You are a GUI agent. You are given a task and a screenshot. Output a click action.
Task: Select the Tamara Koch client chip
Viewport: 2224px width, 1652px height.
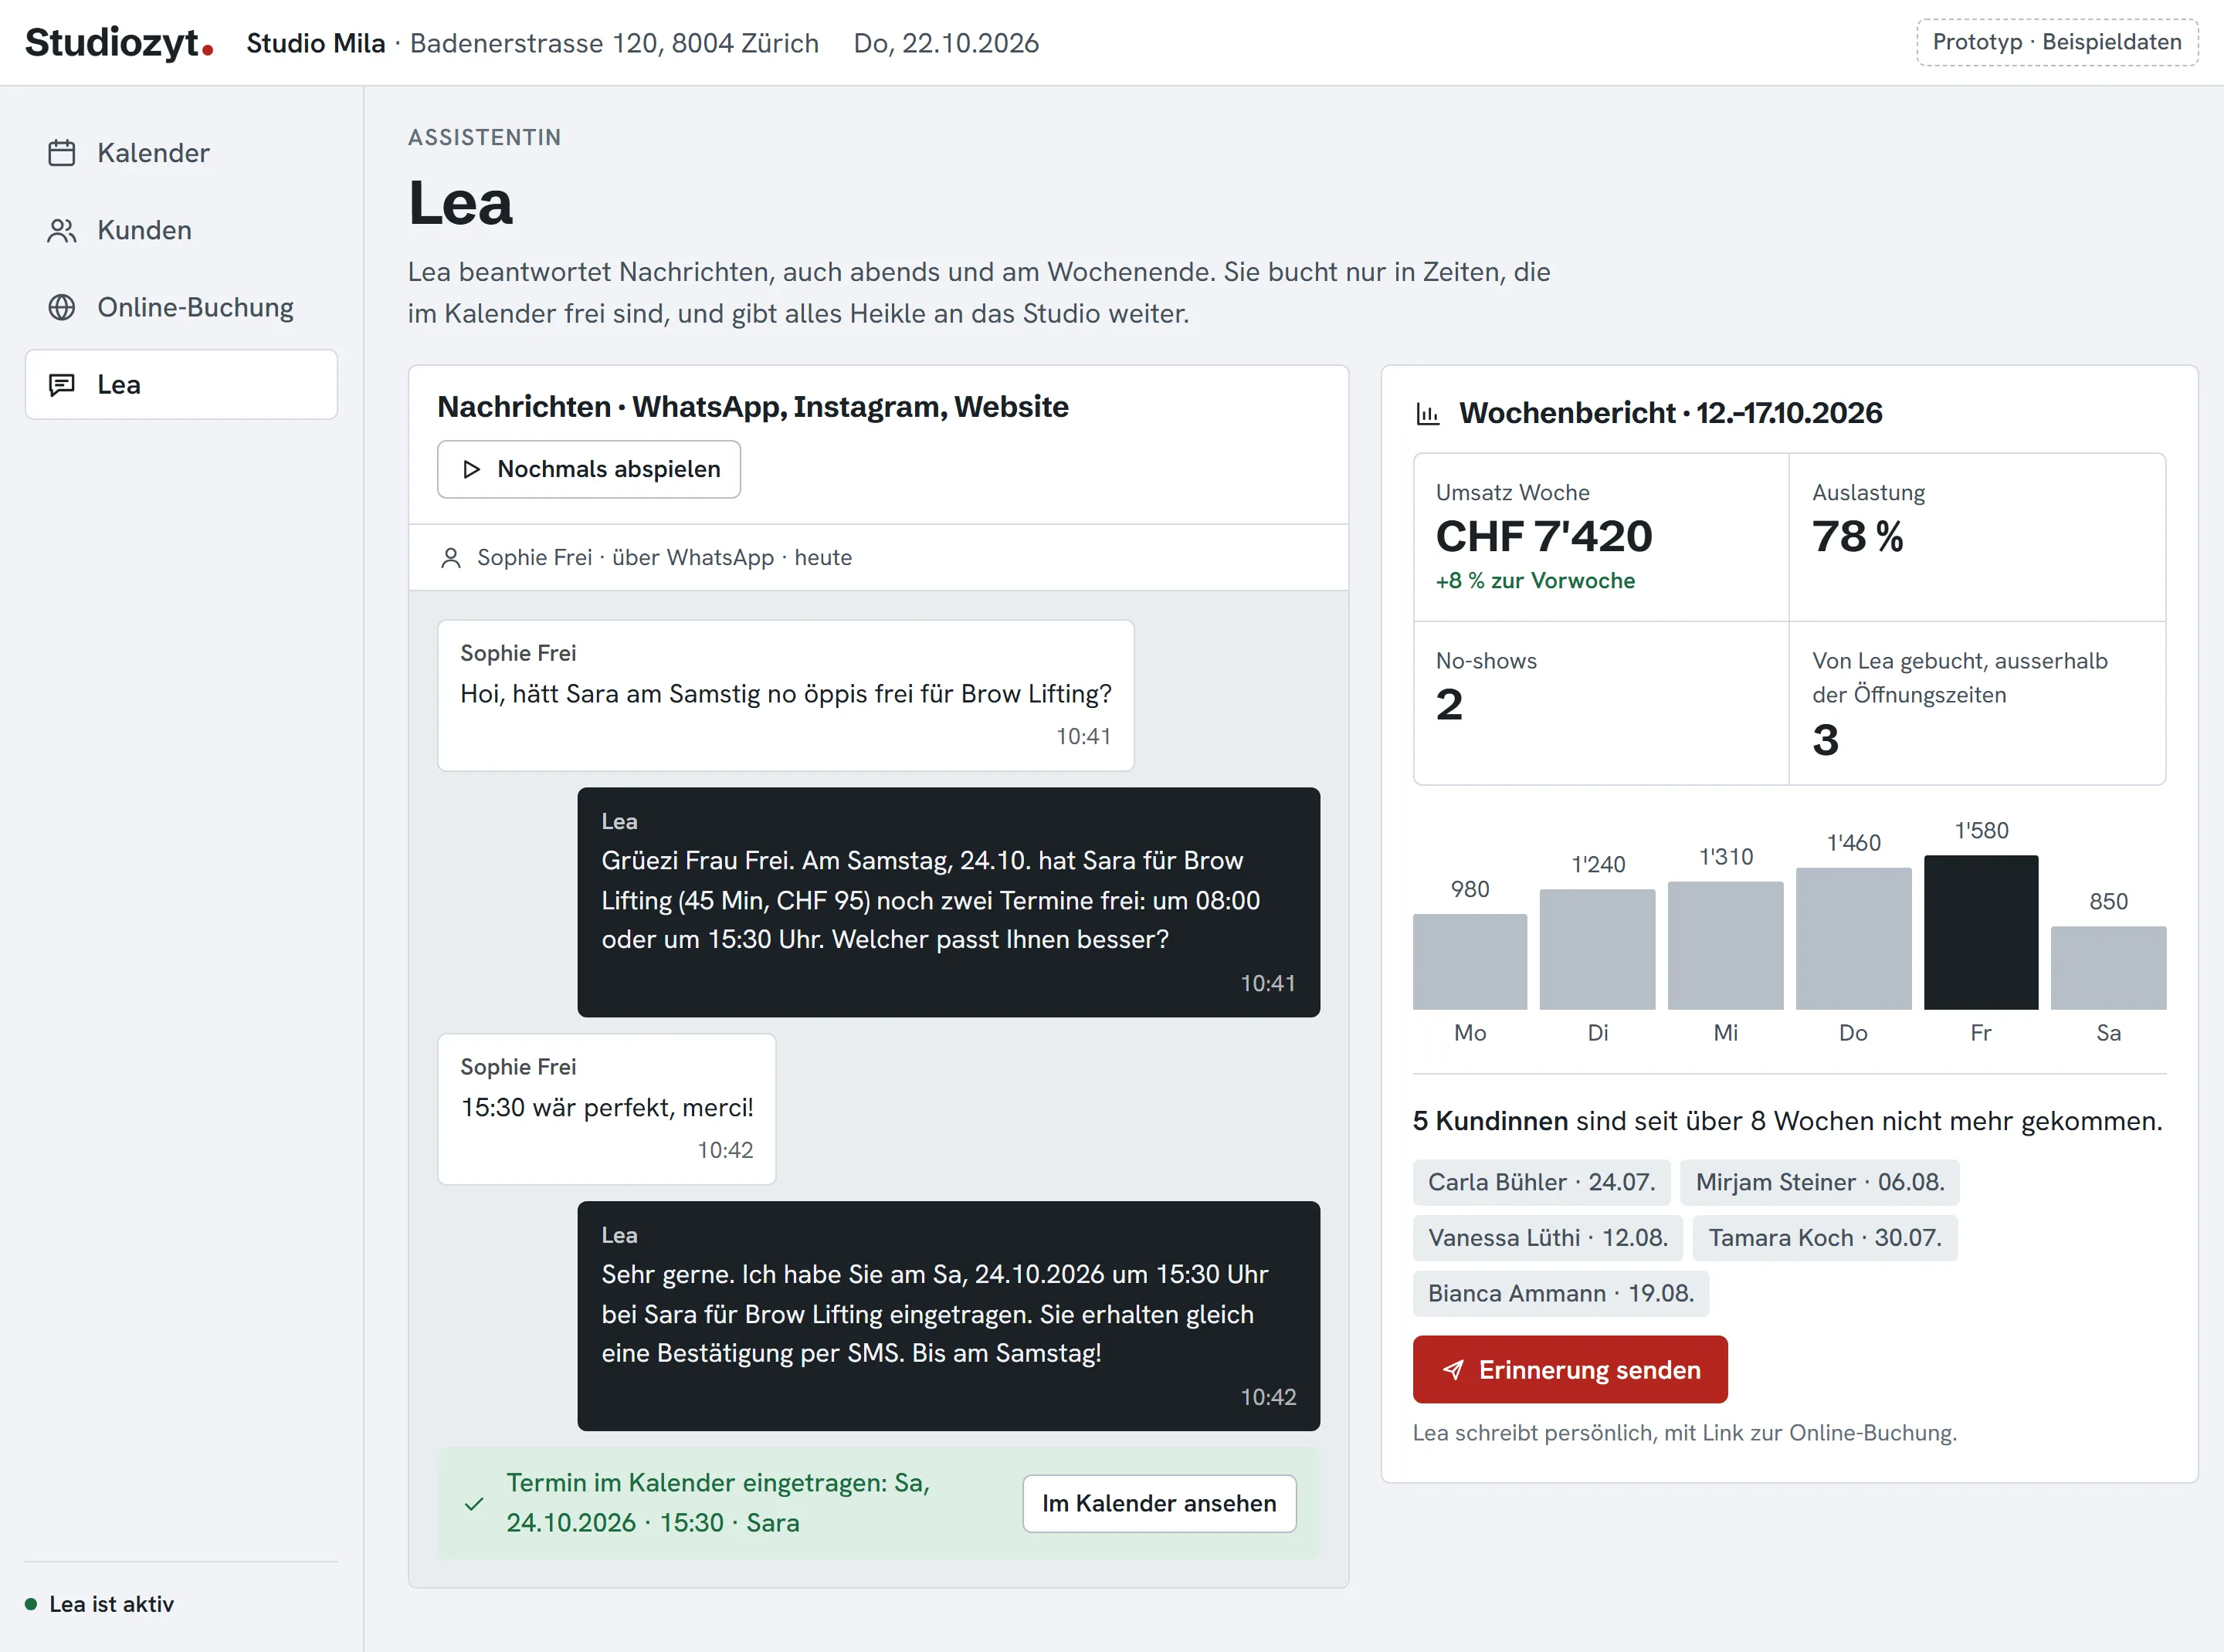1825,1239
